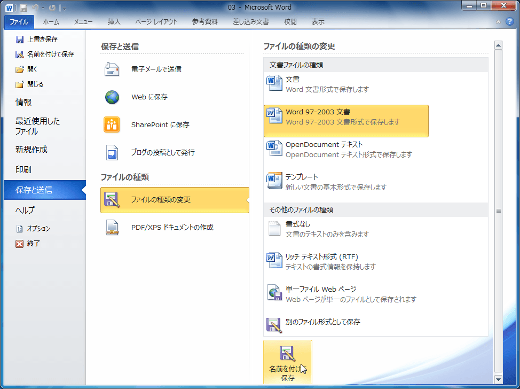Switch to the ホーム tab
The width and height of the screenshot is (520, 389).
tap(51, 22)
